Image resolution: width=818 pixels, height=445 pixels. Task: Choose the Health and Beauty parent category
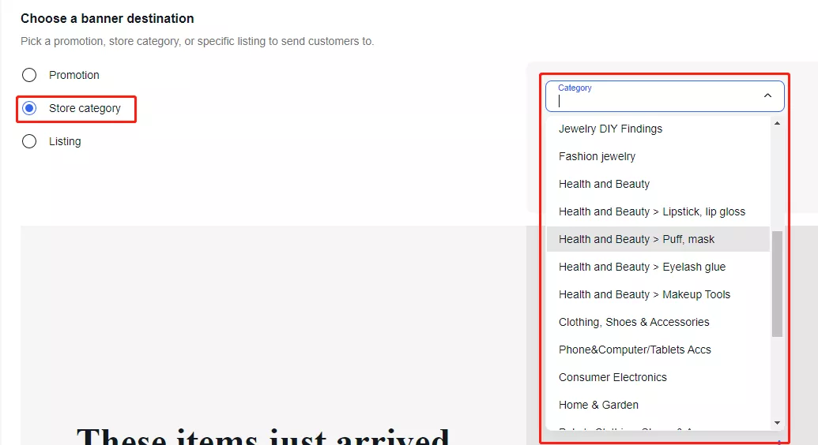click(604, 184)
